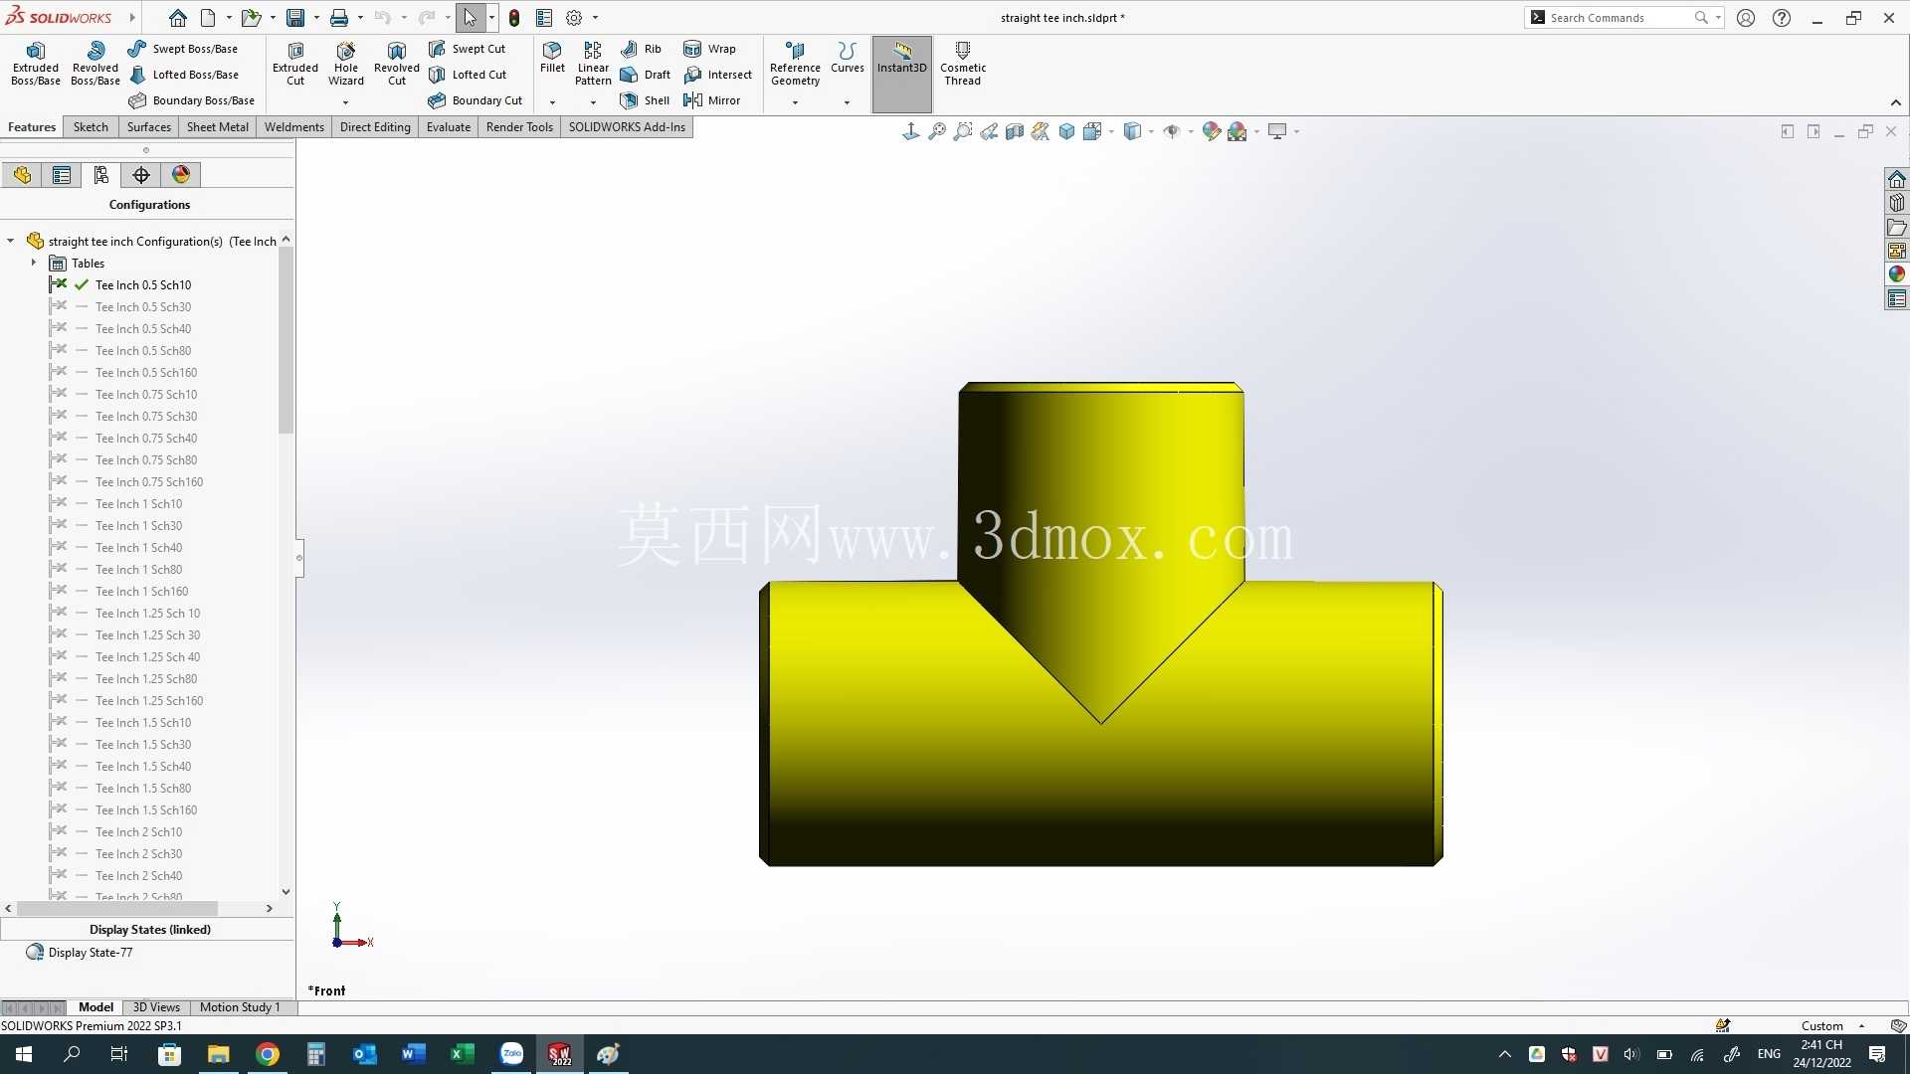Open the Hole Wizard tool

346,64
